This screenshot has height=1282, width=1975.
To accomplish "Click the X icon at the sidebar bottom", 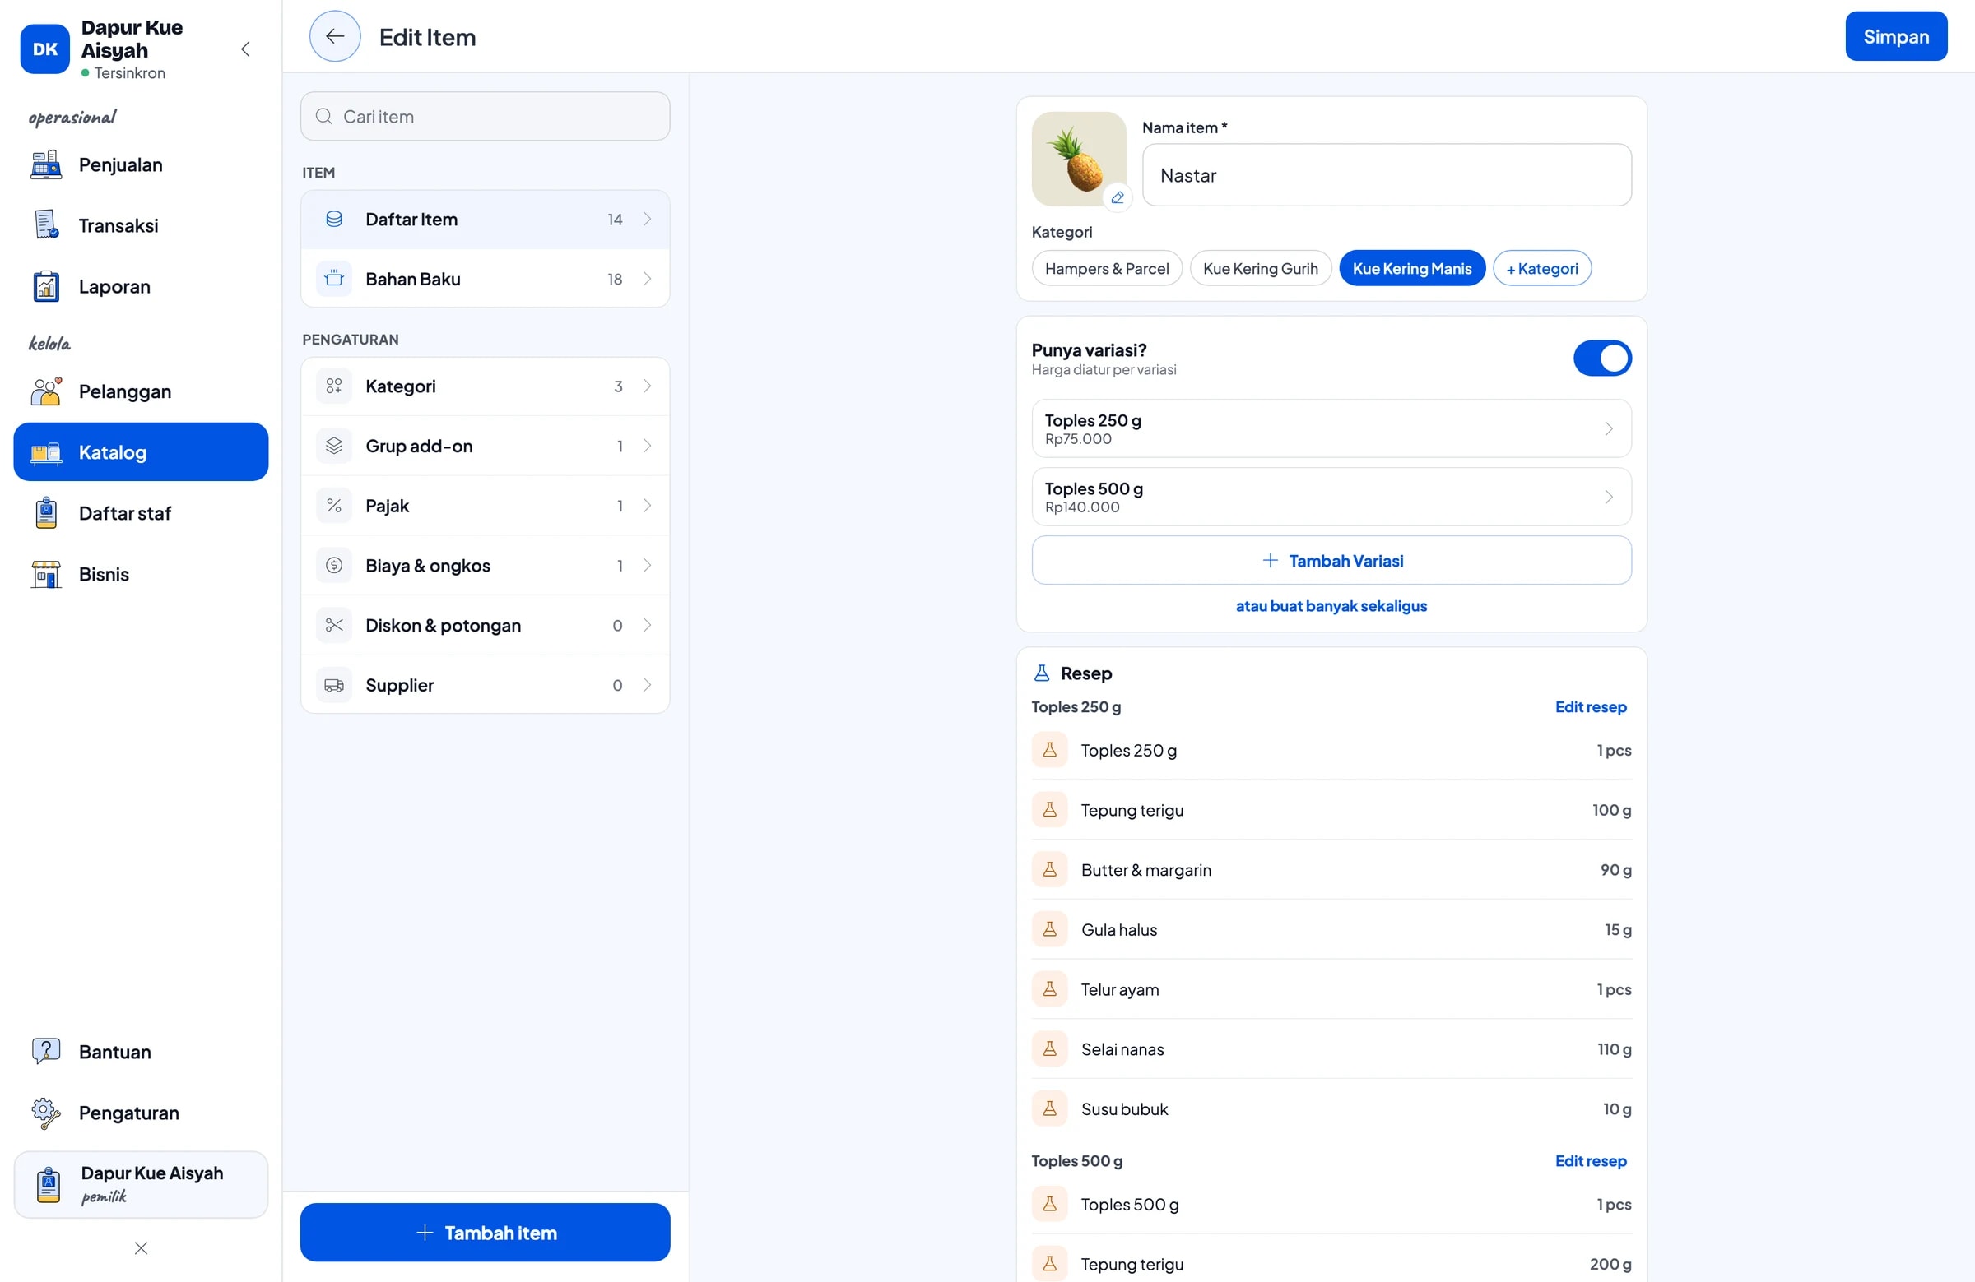I will pyautogui.click(x=141, y=1248).
